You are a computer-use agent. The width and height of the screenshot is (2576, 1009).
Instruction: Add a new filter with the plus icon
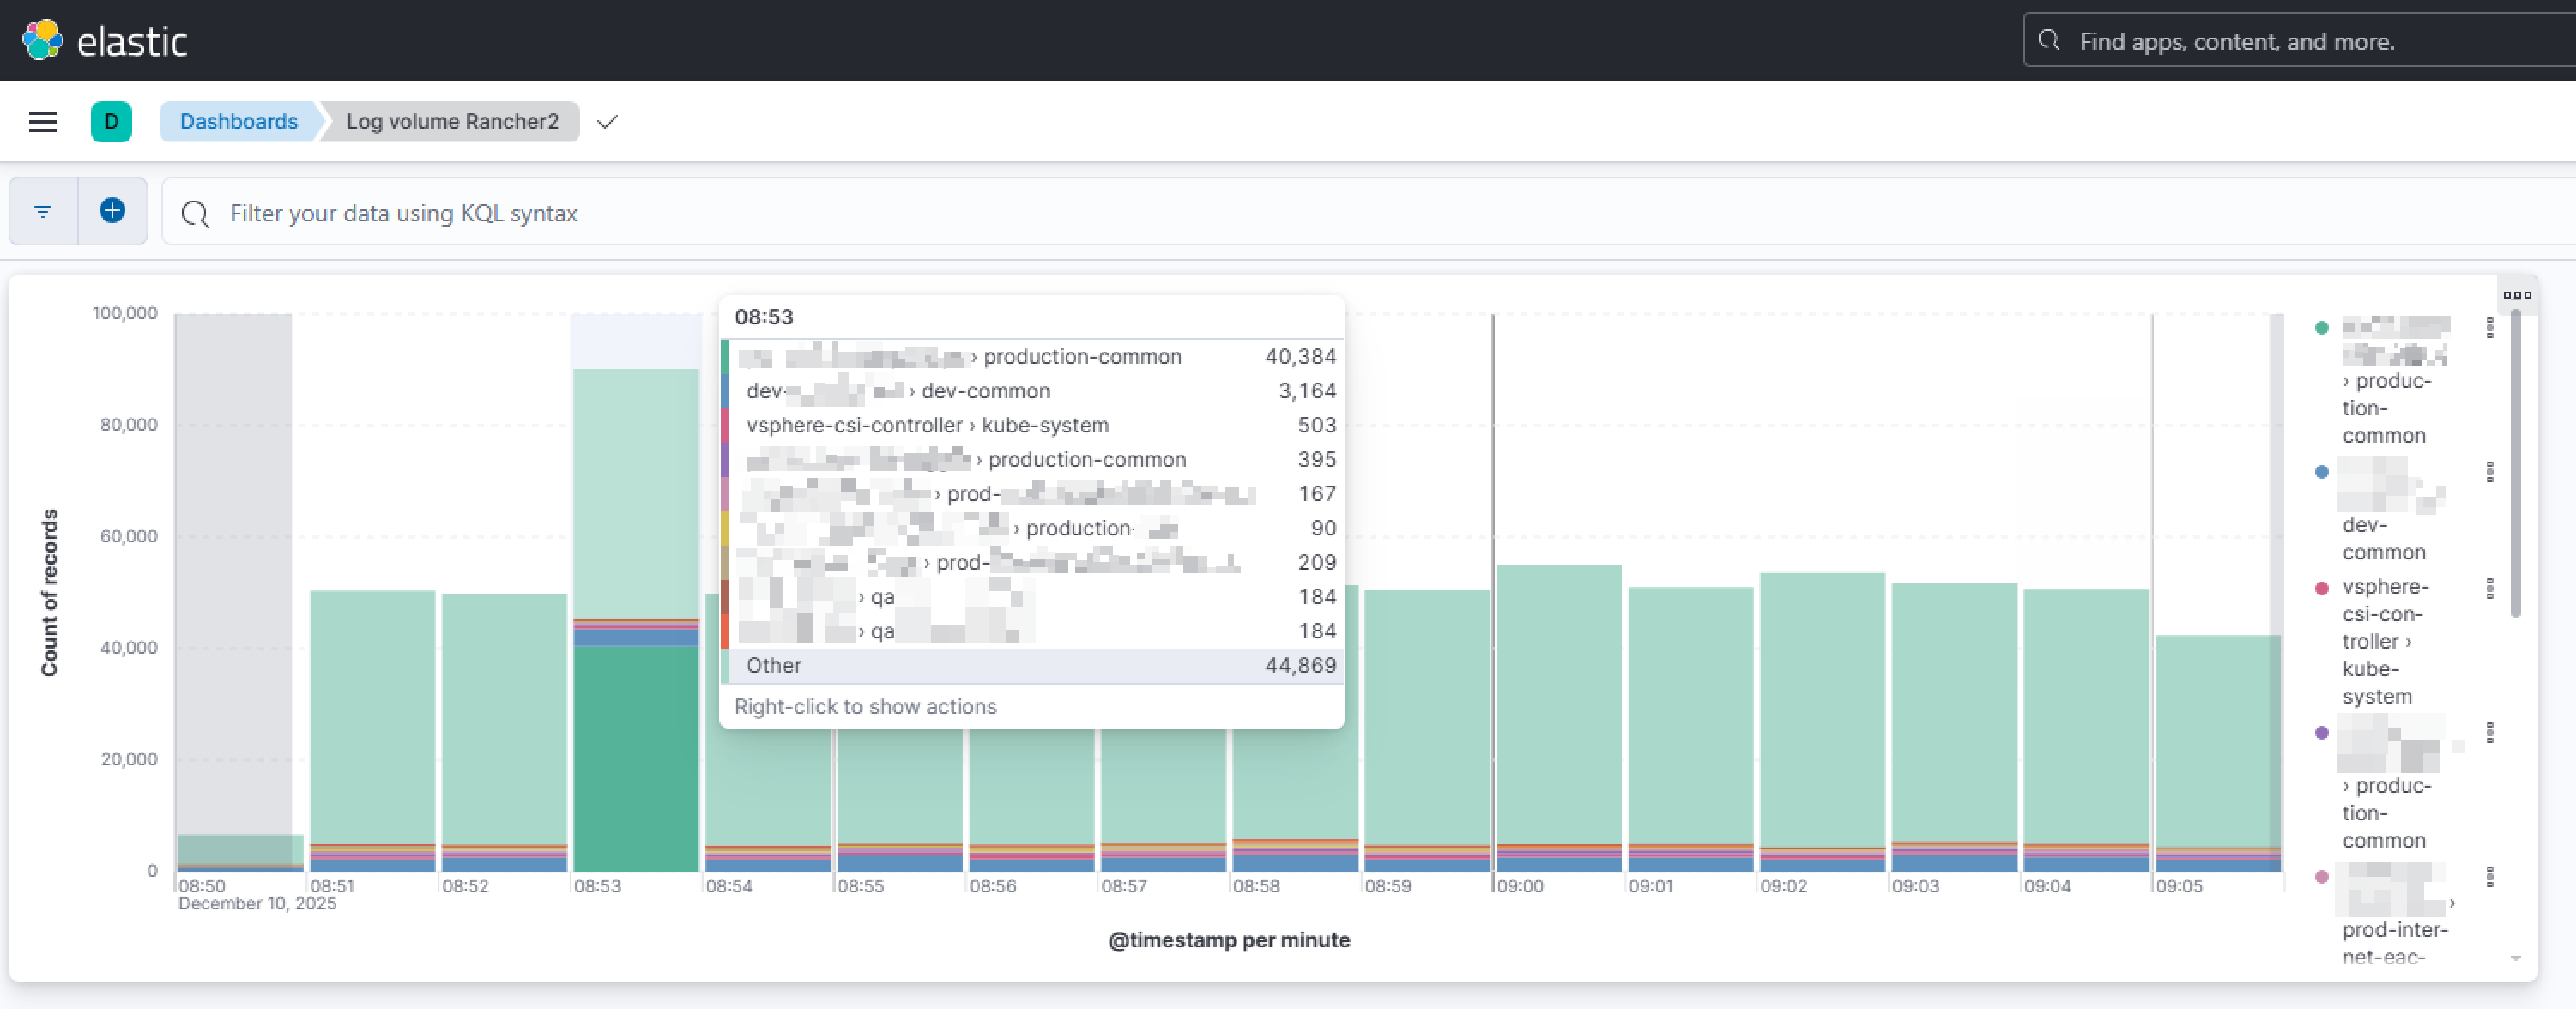tap(112, 211)
